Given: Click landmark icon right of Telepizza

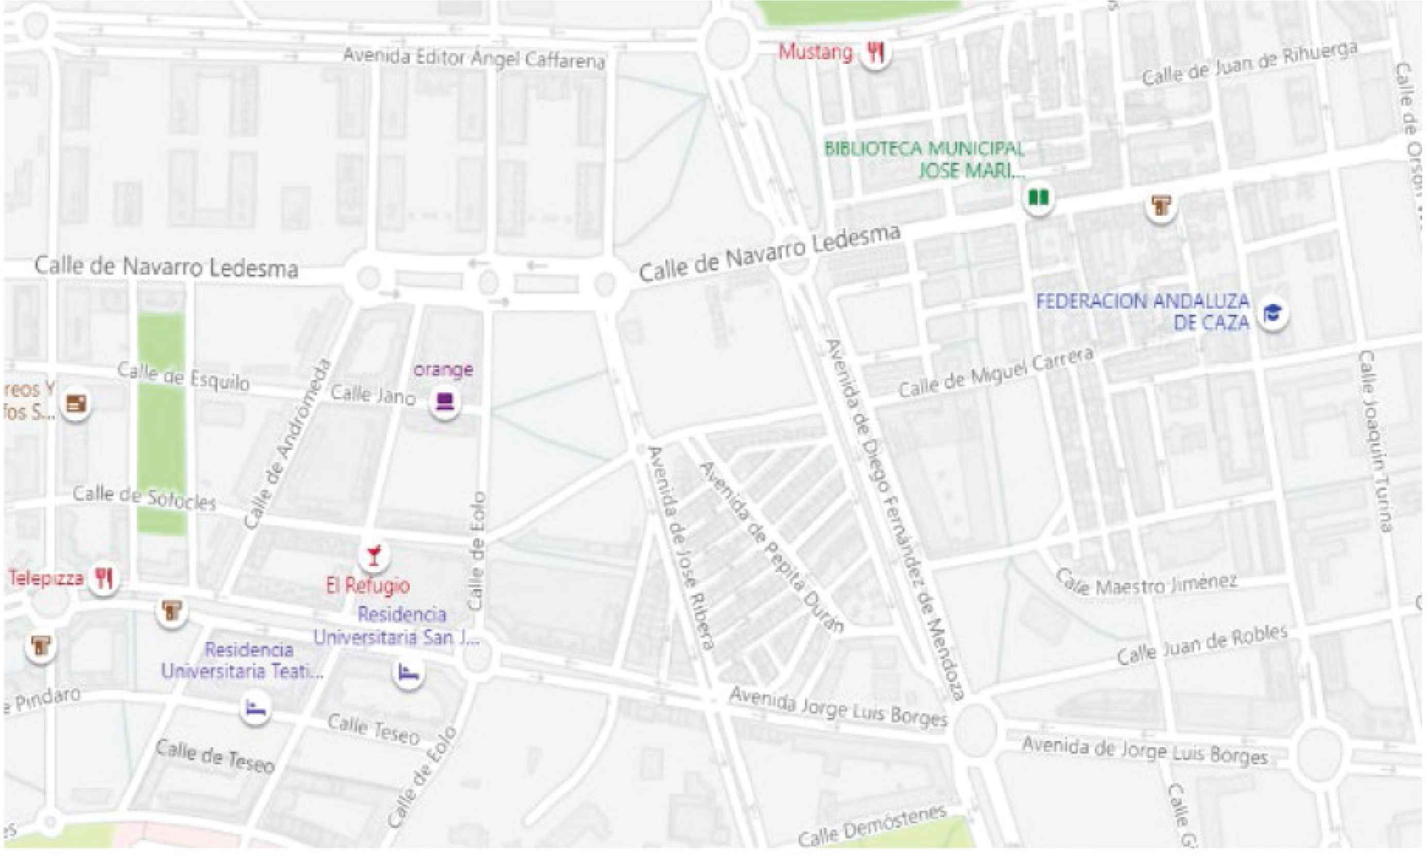Looking at the screenshot, I should [172, 611].
